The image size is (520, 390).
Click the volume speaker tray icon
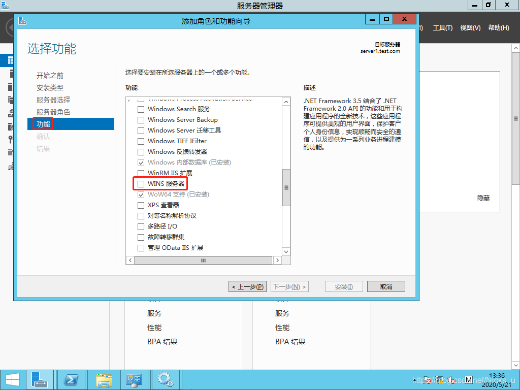pyautogui.click(x=451, y=380)
